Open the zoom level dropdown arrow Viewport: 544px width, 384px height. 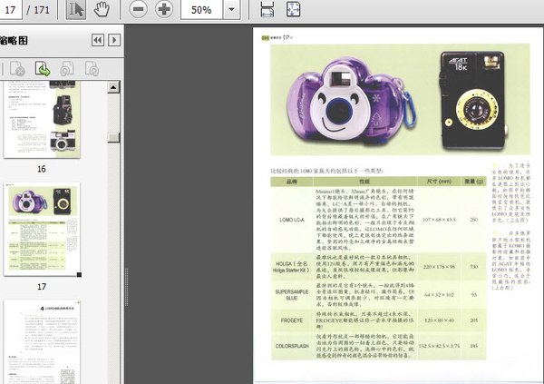(x=231, y=9)
